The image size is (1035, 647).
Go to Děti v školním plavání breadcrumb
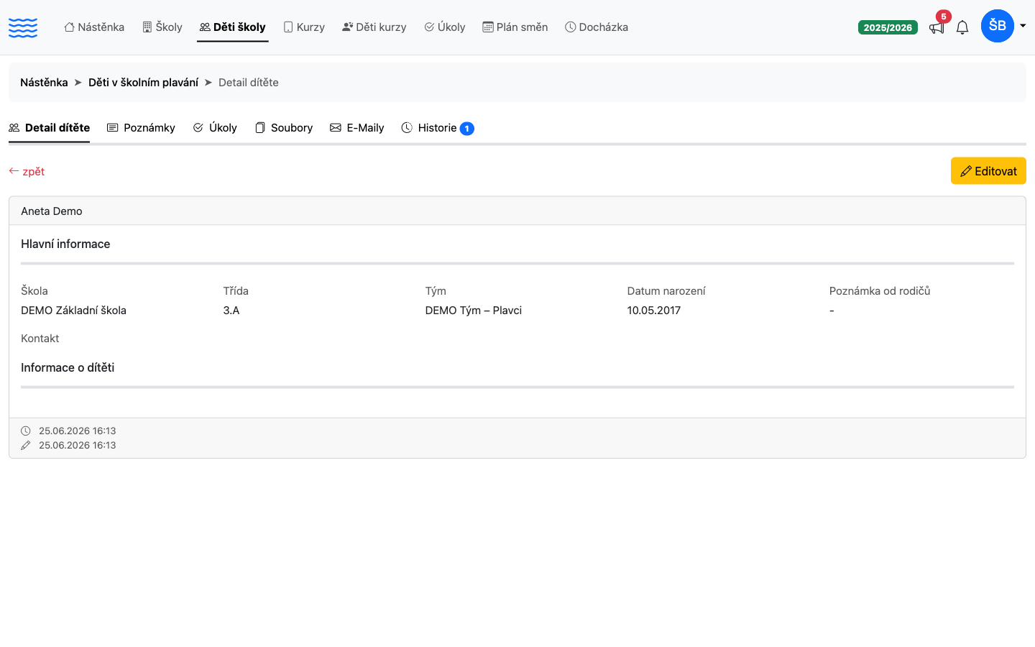coord(143,83)
